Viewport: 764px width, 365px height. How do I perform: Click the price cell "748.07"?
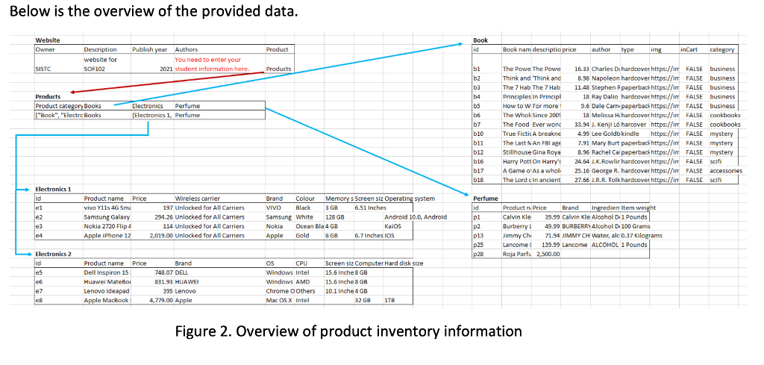coord(163,272)
